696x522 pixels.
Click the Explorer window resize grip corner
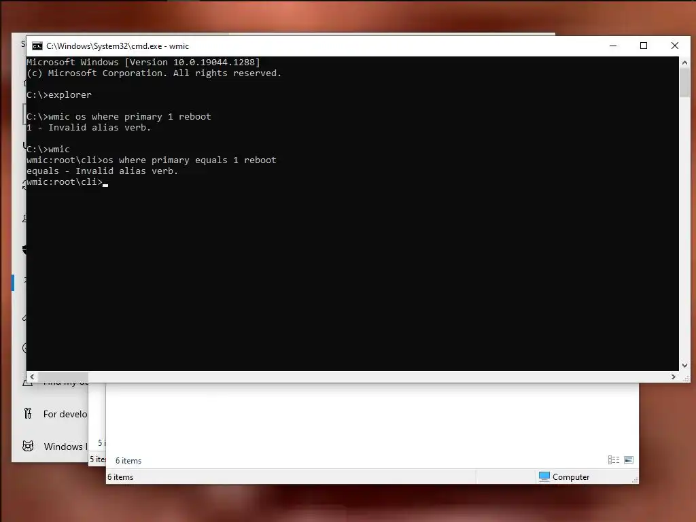[x=635, y=480]
